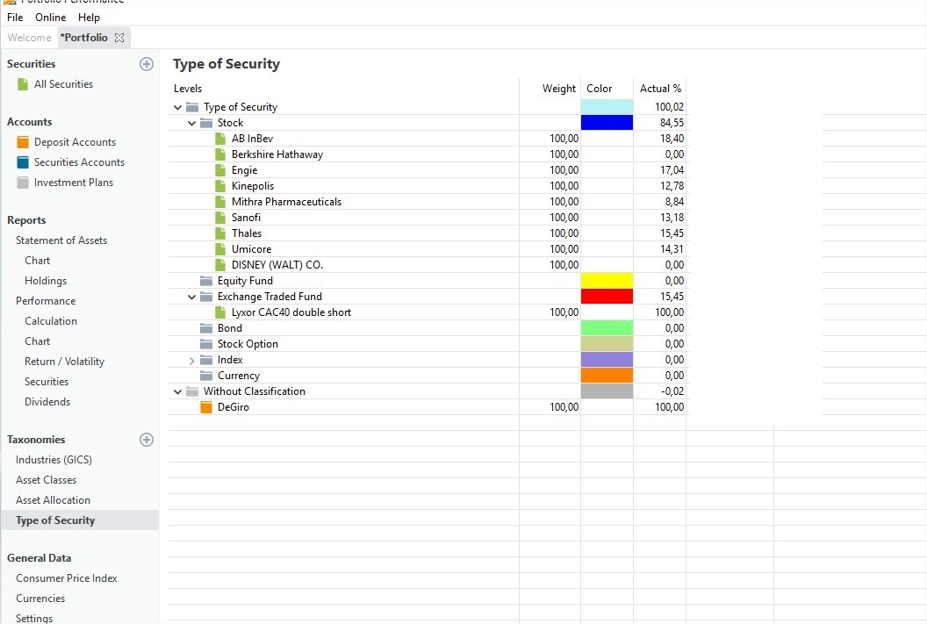The image size is (927, 624).
Task: Click the Weight column header
Action: pyautogui.click(x=558, y=89)
